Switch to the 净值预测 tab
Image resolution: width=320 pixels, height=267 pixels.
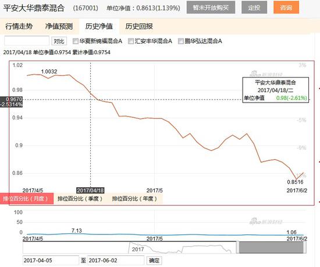[x=59, y=26]
